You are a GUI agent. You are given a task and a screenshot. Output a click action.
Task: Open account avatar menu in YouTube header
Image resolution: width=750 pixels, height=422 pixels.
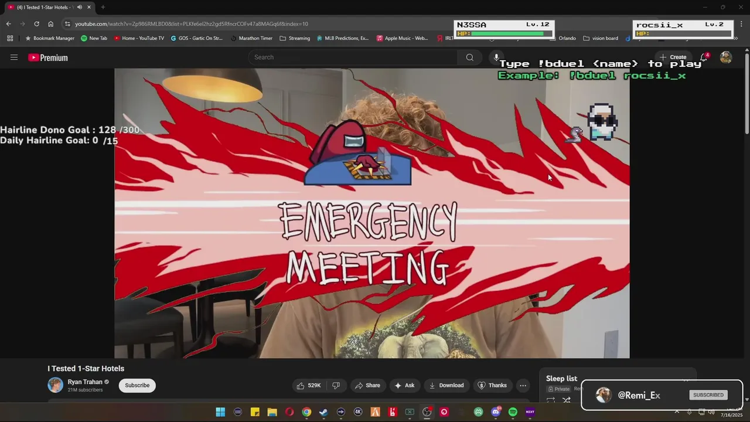[726, 57]
